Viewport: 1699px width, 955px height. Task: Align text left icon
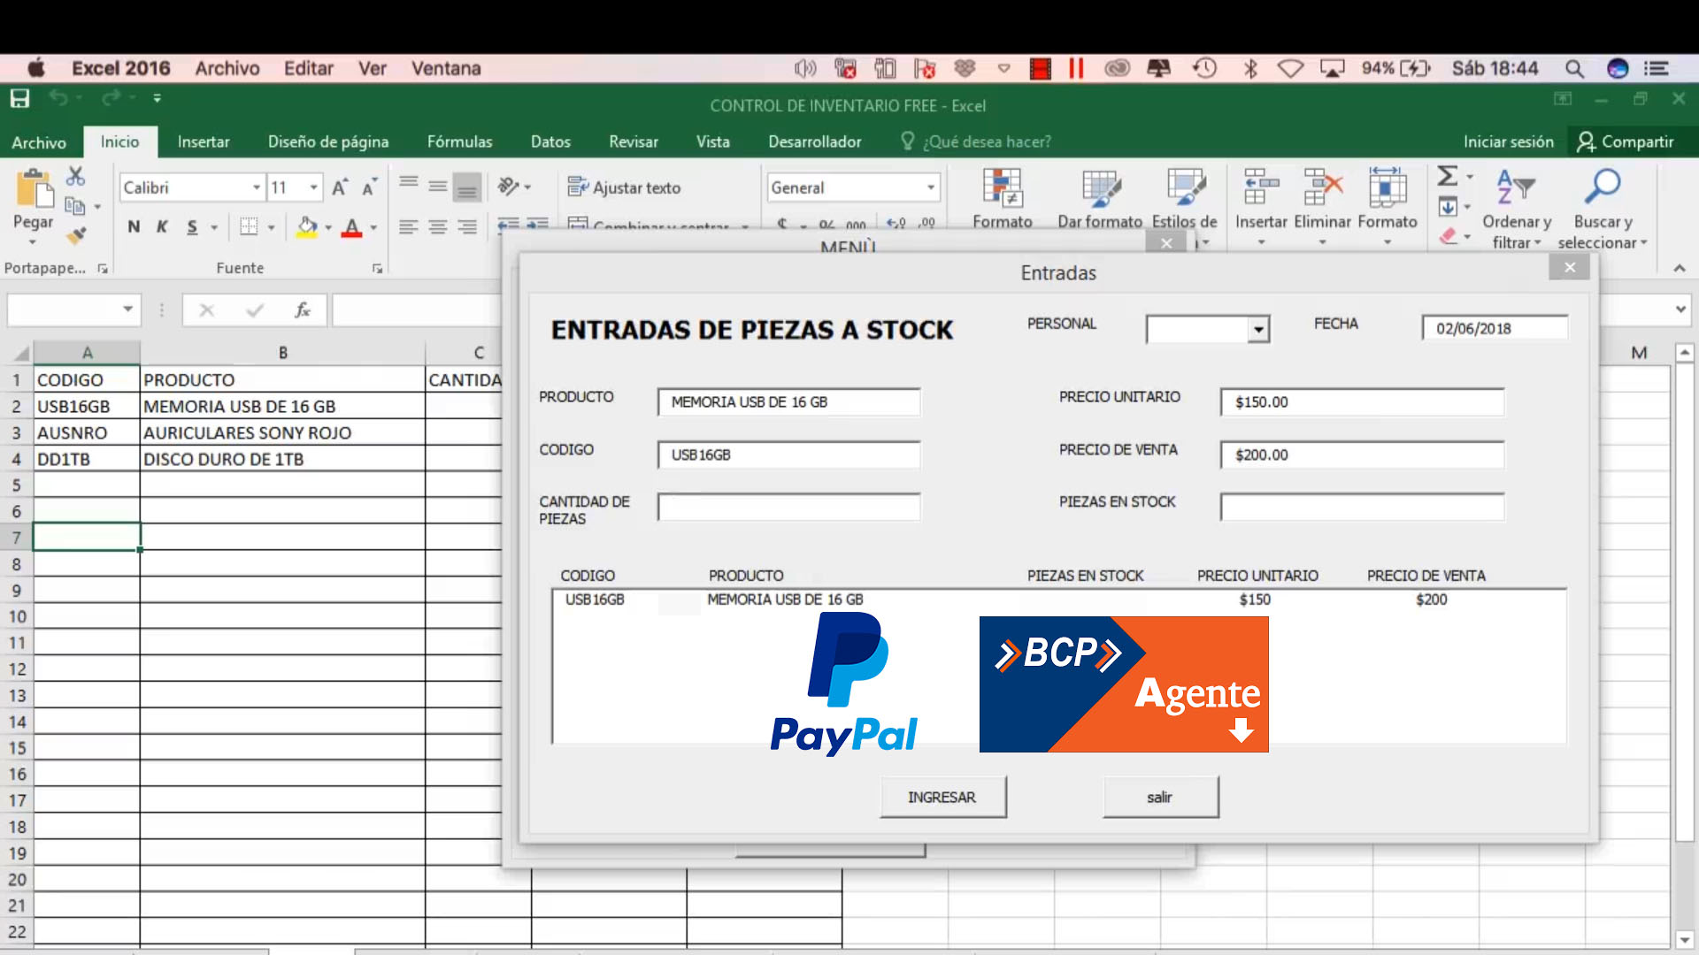tap(408, 227)
